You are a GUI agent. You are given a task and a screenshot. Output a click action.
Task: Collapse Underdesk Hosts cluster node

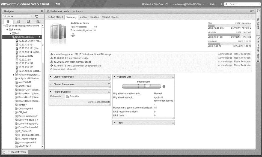point(10,37)
